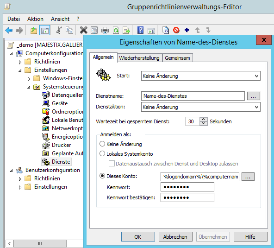Click the blue back arrow toolbar icon
This screenshot has width=274, height=248.
pos(9,30)
